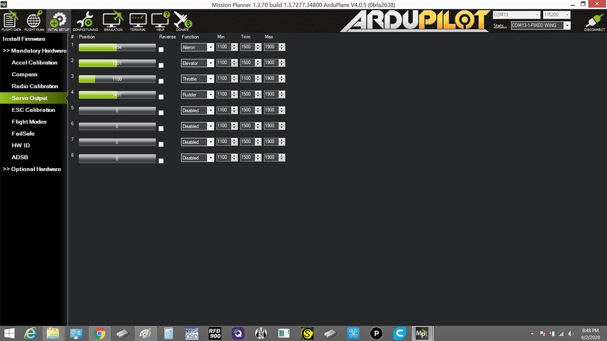Click servo 2 Elevator position bar
Image resolution: width=607 pixels, height=341 pixels.
(117, 63)
